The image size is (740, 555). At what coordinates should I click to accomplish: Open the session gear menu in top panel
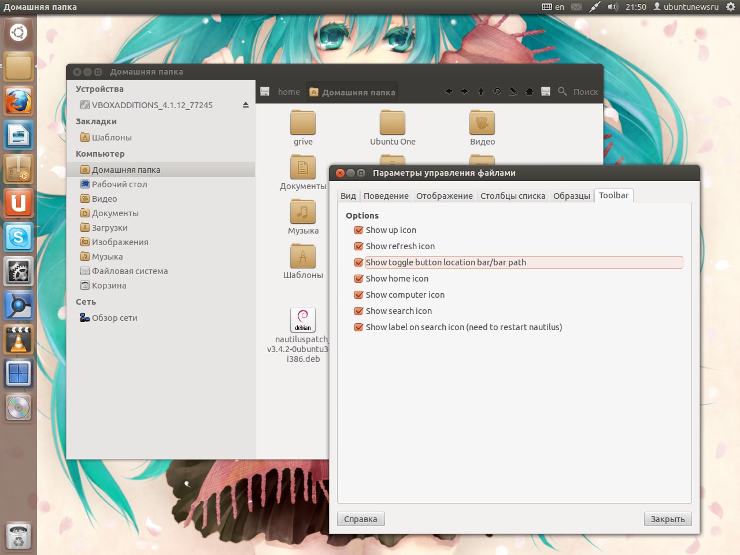(x=731, y=7)
